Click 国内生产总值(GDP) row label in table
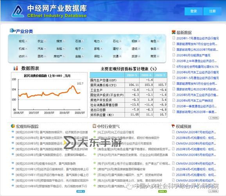The width and height of the screenshot is (226, 196). pyautogui.click(x=103, y=80)
